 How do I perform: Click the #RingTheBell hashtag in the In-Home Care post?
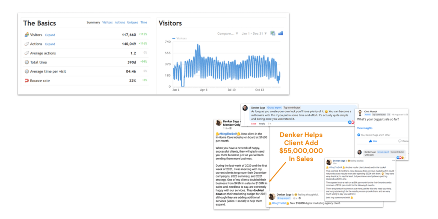228,133
